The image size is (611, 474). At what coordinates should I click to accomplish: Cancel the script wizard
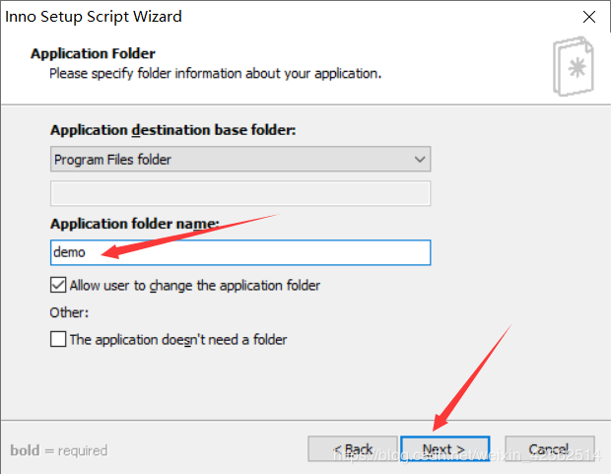pos(549,449)
